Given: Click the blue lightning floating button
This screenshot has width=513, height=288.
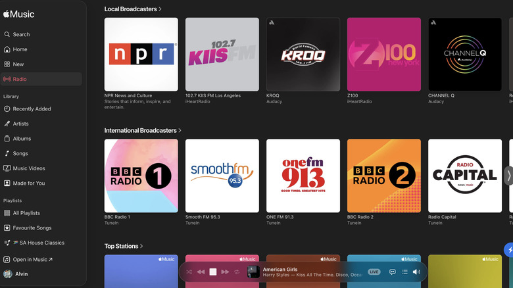Looking at the screenshot, I should point(509,250).
